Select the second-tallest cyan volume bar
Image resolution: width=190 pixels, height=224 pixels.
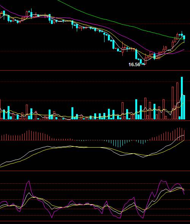point(184,107)
